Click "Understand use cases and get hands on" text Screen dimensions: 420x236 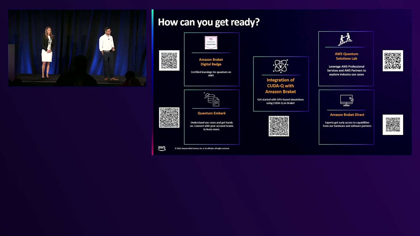211,126
